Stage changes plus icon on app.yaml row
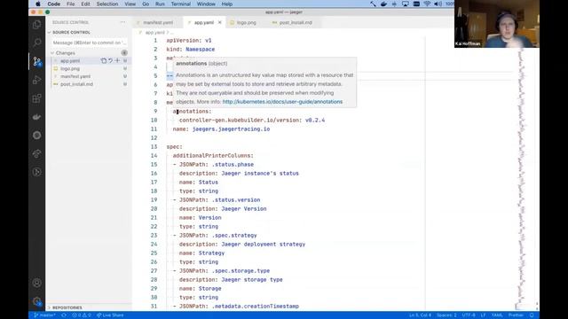This screenshot has height=319, width=568. (x=117, y=61)
